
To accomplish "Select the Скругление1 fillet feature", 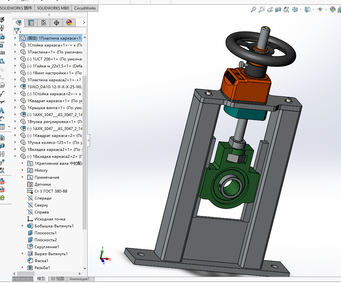I will click(43, 247).
